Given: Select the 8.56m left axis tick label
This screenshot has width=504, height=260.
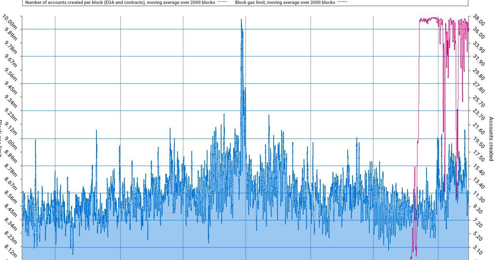Looking at the screenshot, I should point(11,197).
